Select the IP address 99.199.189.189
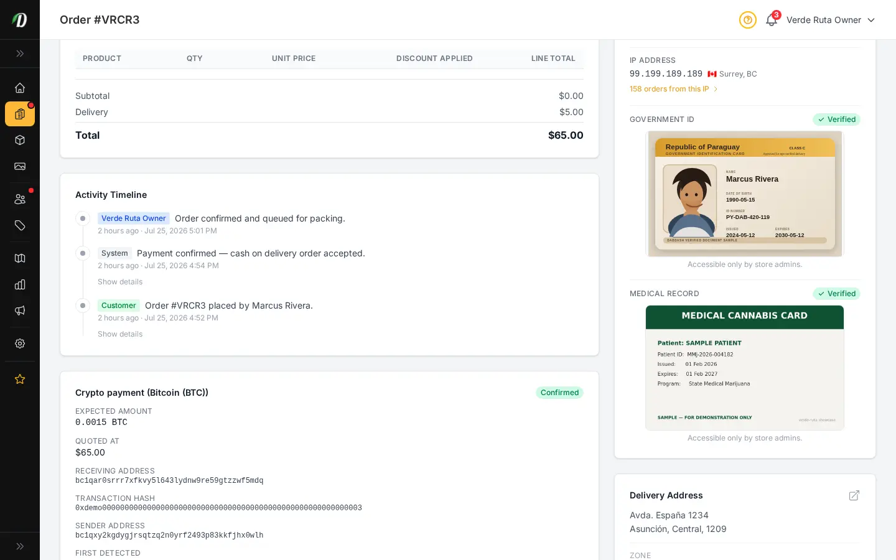 coord(666,73)
